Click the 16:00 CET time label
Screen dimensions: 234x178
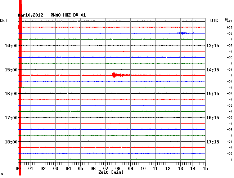(11, 94)
